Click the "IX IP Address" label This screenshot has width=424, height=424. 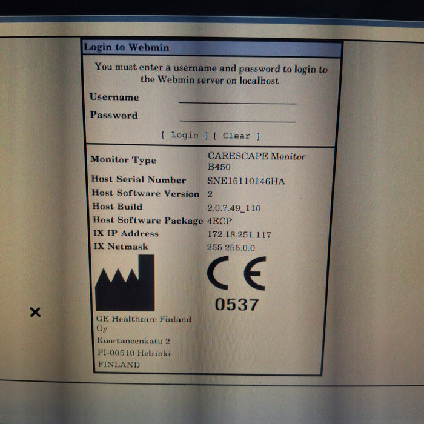pos(126,233)
